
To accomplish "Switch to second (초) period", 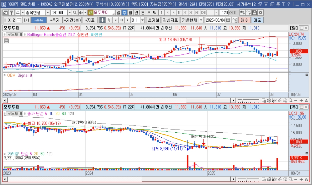I will click(149, 13).
